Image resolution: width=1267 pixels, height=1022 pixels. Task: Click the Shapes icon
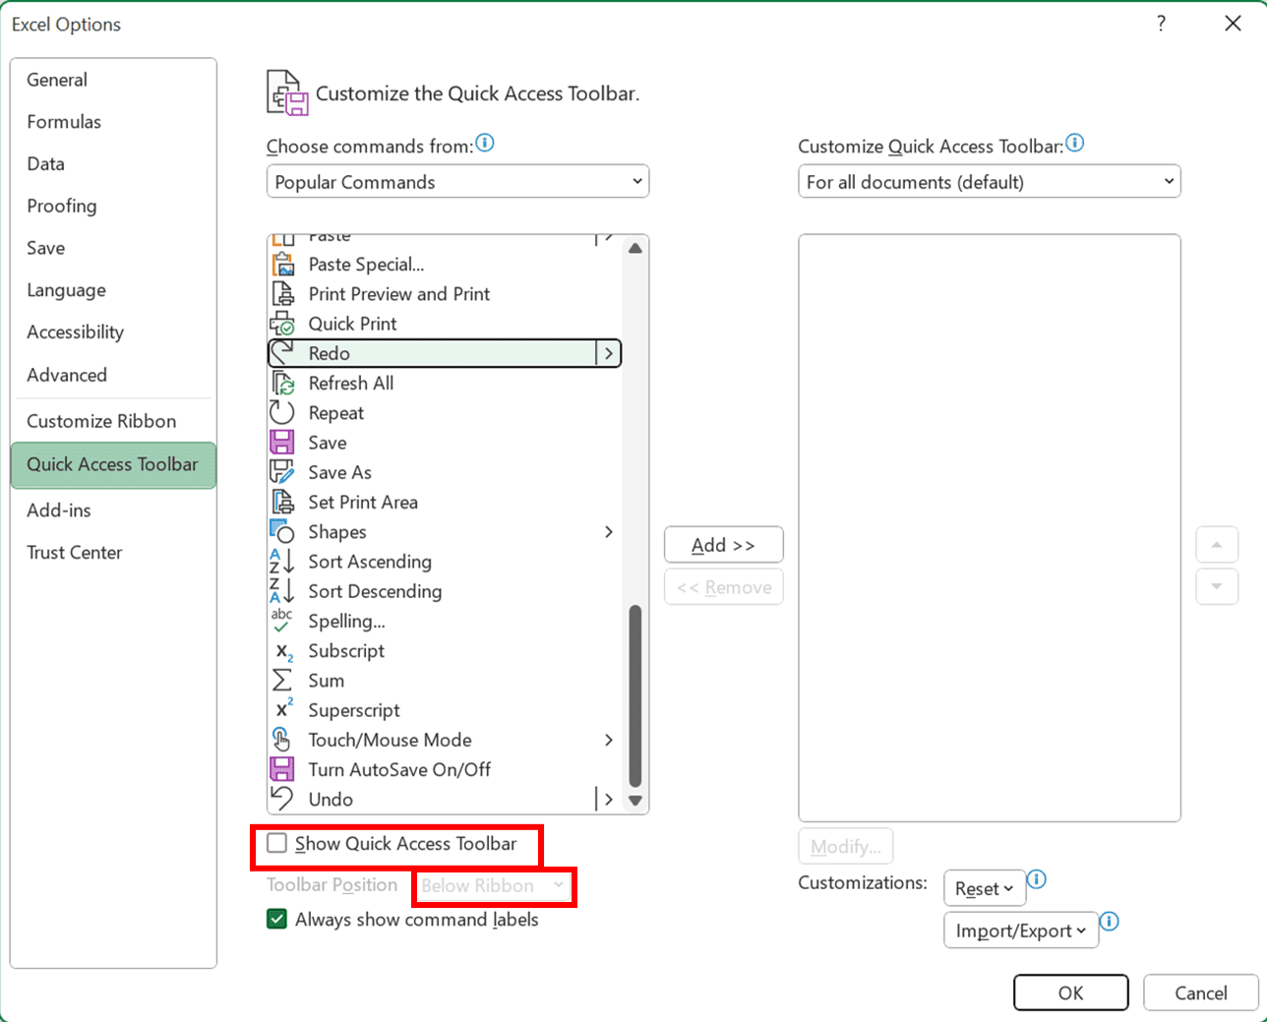pyautogui.click(x=282, y=532)
